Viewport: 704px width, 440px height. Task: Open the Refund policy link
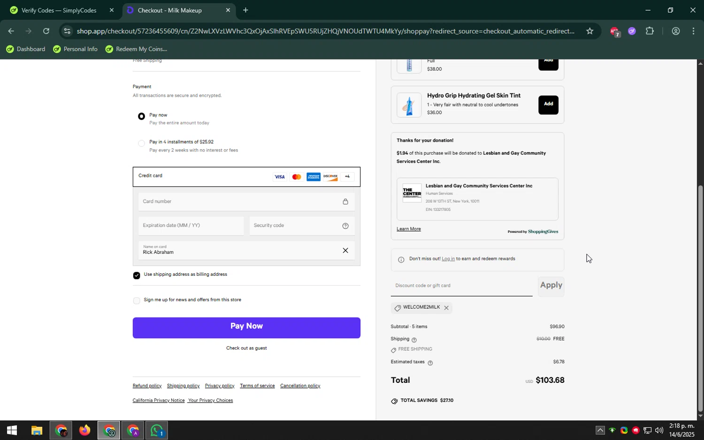147,386
